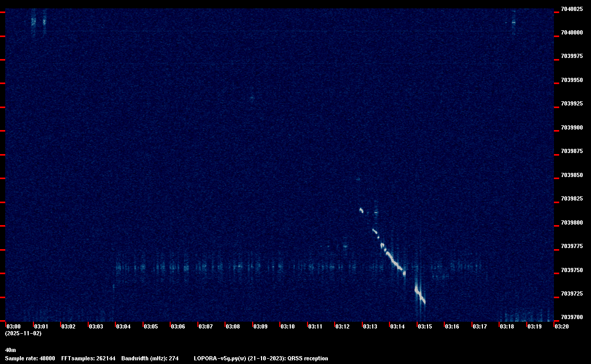Click the 40m band label
The height and width of the screenshot is (364, 591).
[10, 350]
